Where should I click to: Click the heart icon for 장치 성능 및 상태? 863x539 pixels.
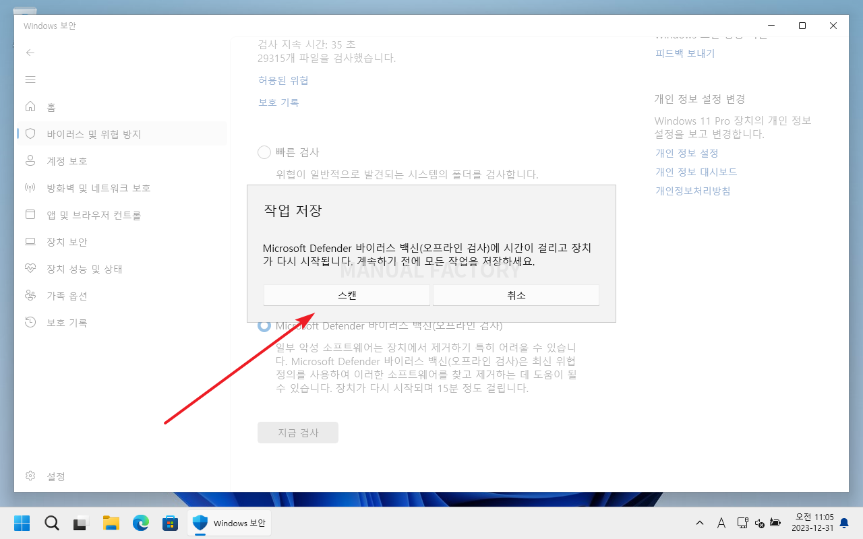(x=30, y=268)
